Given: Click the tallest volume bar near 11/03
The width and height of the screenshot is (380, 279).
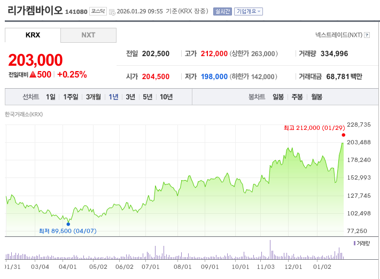Looking at the screenshot, I should click(x=270, y=250).
